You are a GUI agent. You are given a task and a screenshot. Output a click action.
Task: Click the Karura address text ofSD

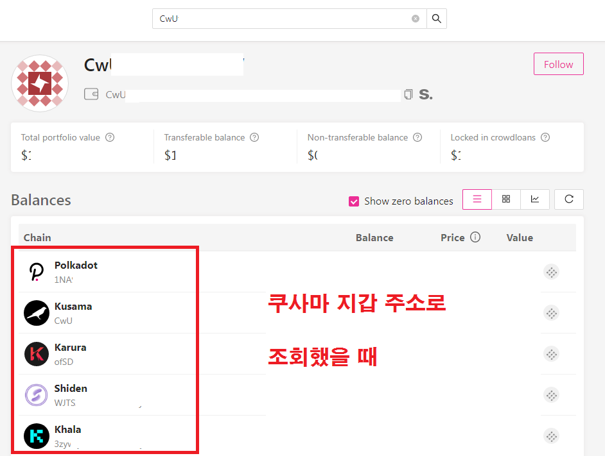click(x=64, y=362)
